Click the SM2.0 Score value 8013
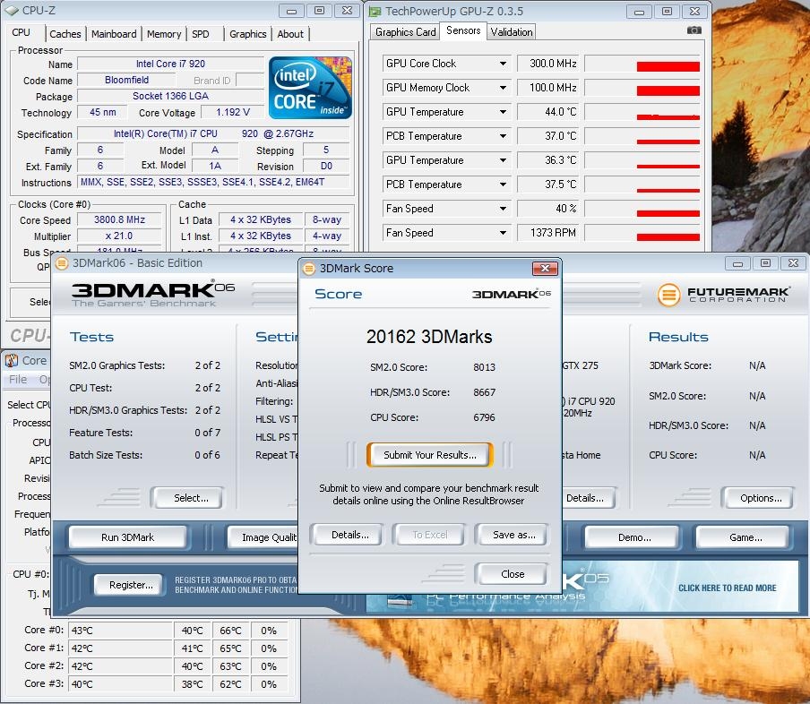 pyautogui.click(x=484, y=367)
